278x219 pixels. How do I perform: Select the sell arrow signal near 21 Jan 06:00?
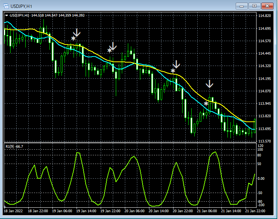tap(209, 84)
